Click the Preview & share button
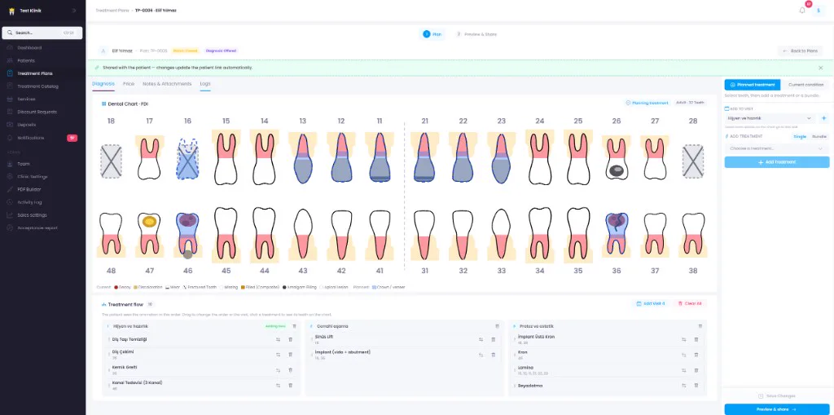Screen dimensions: 834x415 pos(776,409)
